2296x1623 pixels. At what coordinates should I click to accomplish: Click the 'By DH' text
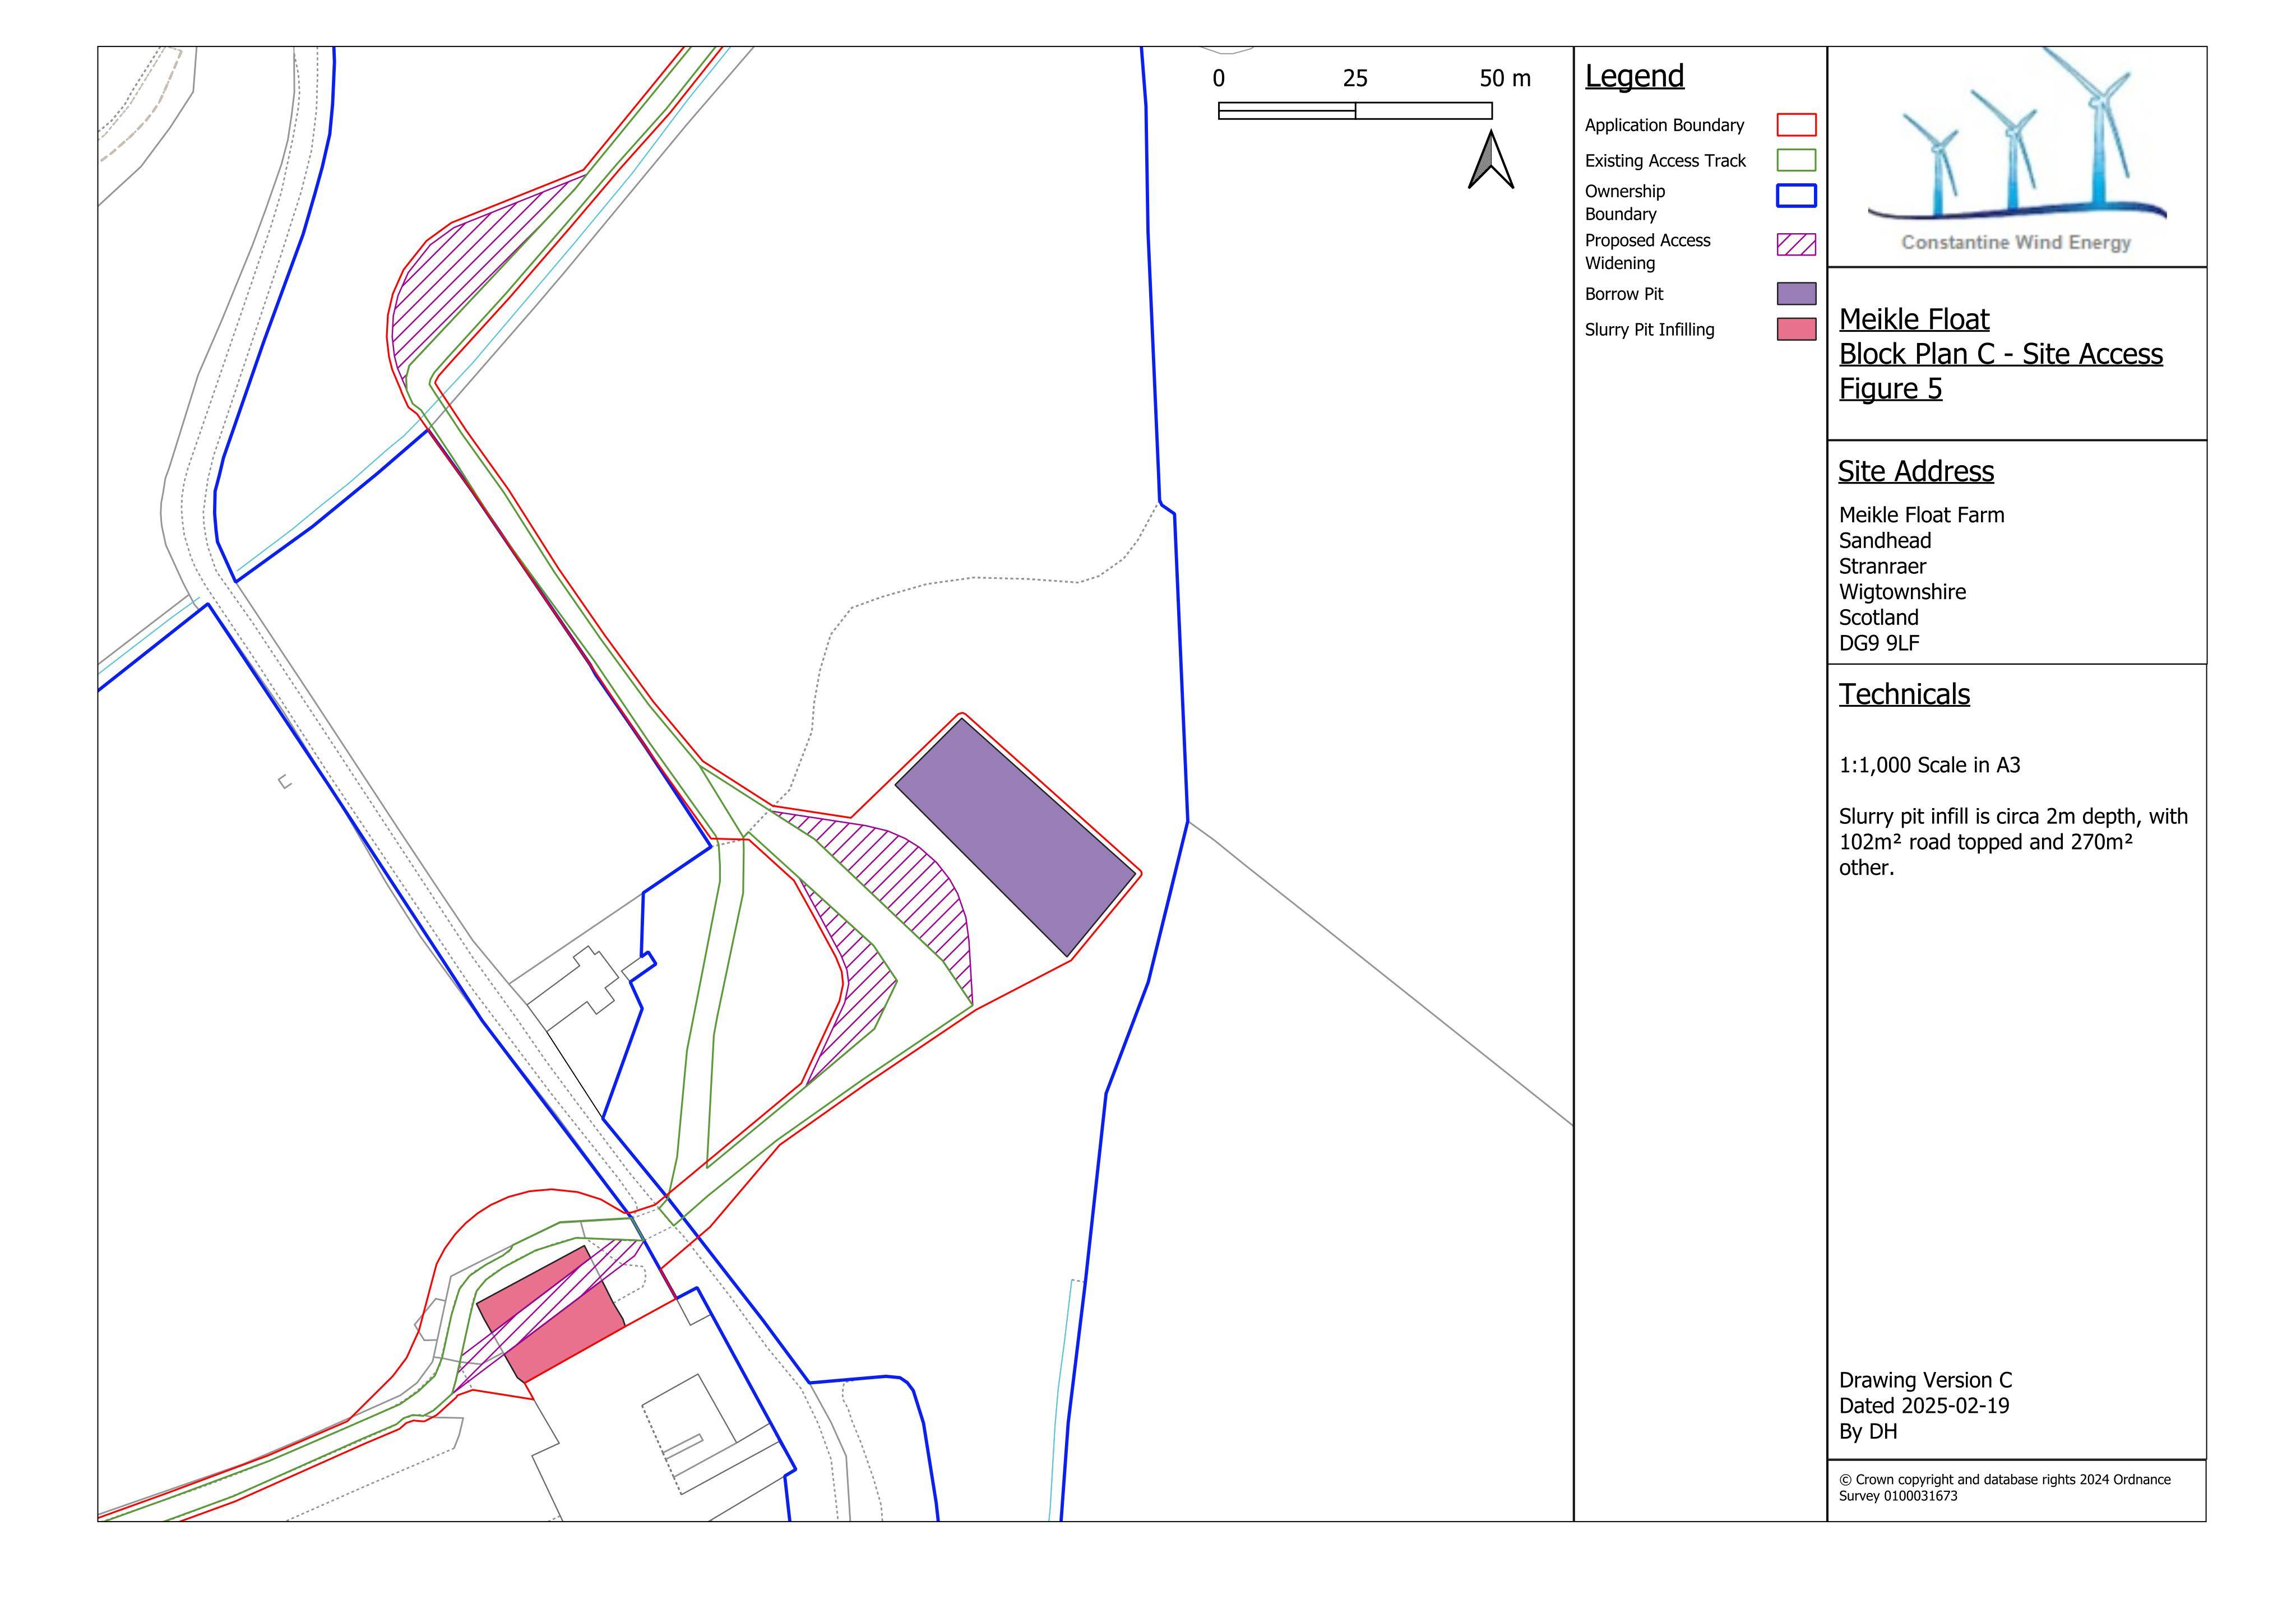tap(1867, 1431)
